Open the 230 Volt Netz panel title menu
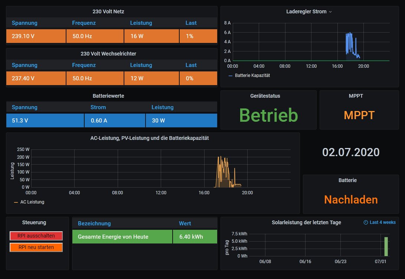405x279 pixels. point(108,11)
